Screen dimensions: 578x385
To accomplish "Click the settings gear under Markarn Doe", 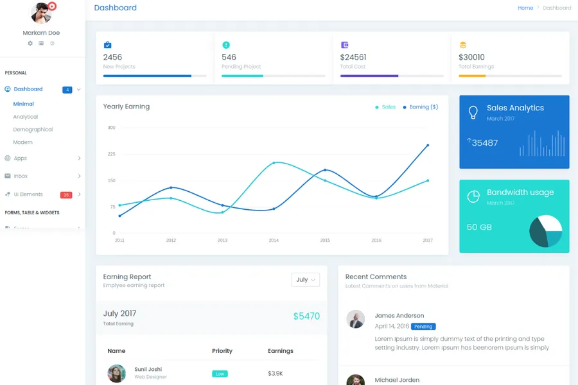I will pyautogui.click(x=30, y=44).
